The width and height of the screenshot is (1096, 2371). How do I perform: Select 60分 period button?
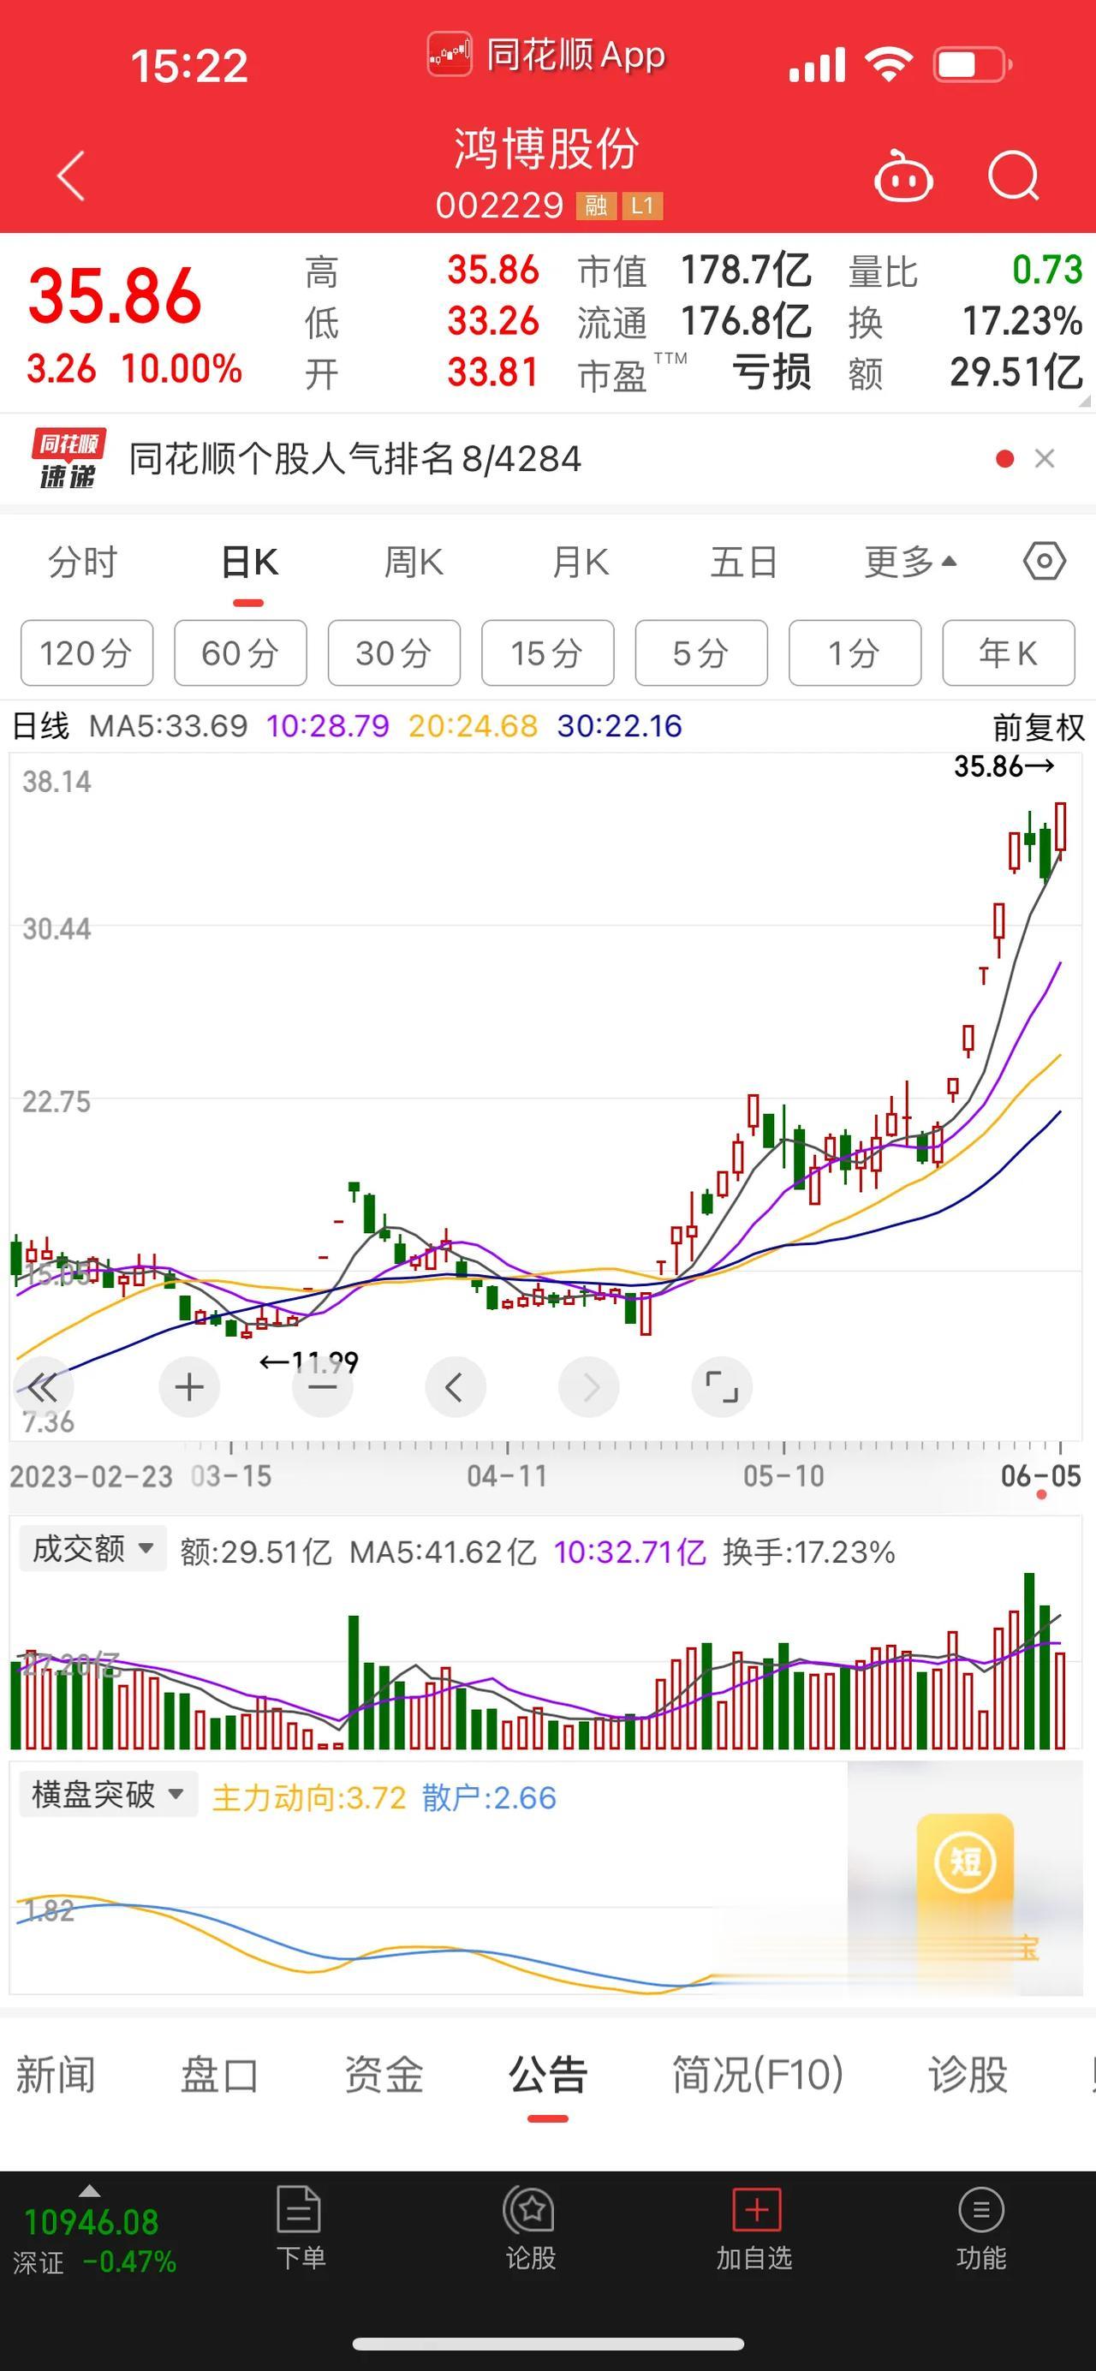(x=241, y=652)
